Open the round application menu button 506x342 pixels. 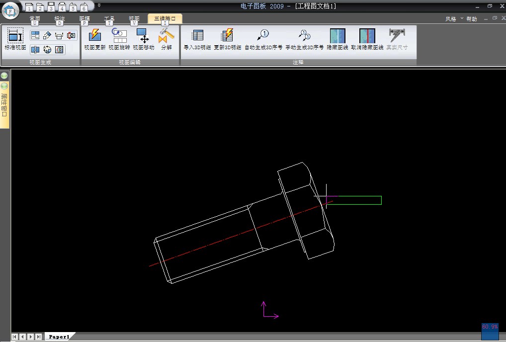[10, 10]
